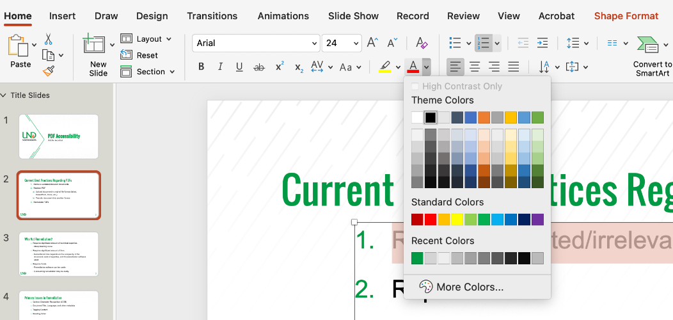
Task: Click the align text vertical icon
Action: click(x=572, y=67)
